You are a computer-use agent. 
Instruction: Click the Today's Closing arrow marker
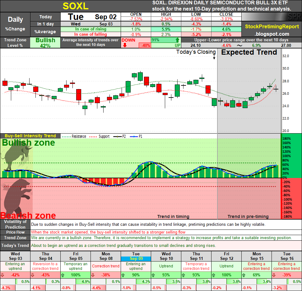(214, 57)
